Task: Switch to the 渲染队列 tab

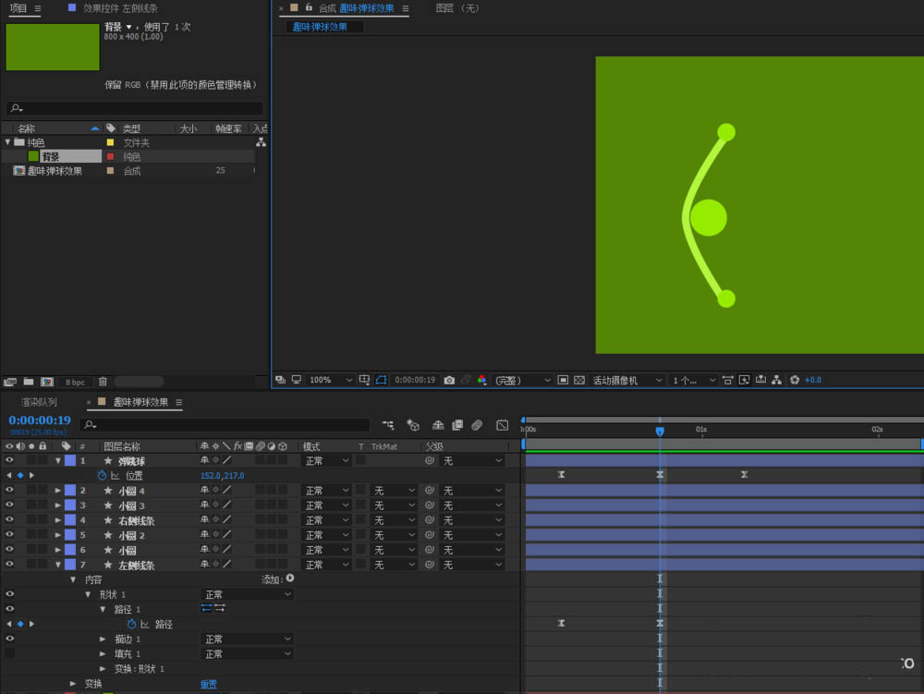Action: click(x=39, y=402)
